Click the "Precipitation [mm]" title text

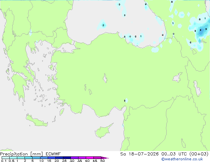tap(21, 154)
